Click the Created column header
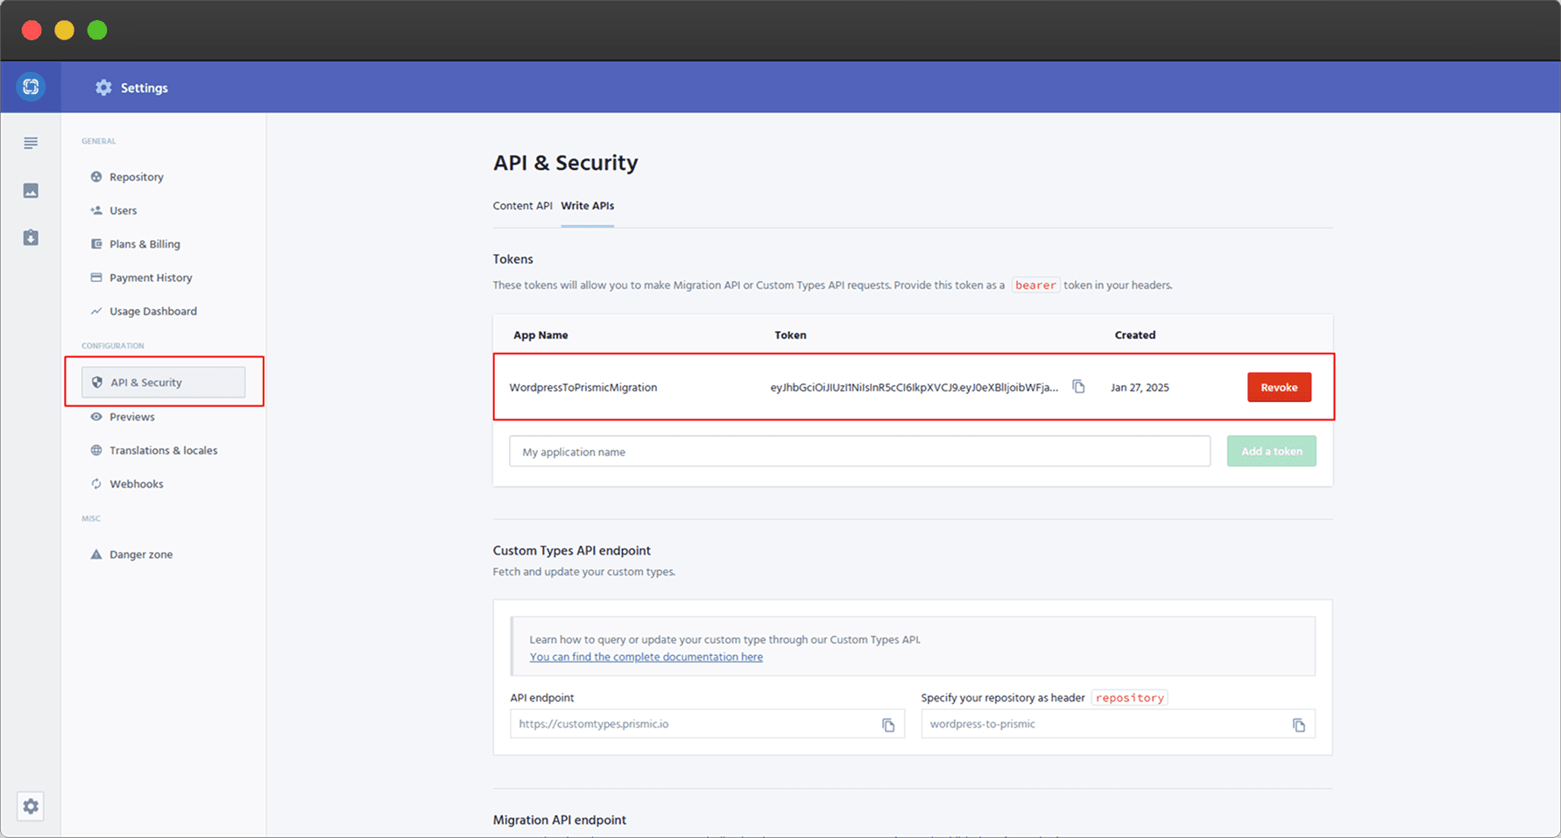Viewport: 1561px width, 838px height. [x=1135, y=334]
